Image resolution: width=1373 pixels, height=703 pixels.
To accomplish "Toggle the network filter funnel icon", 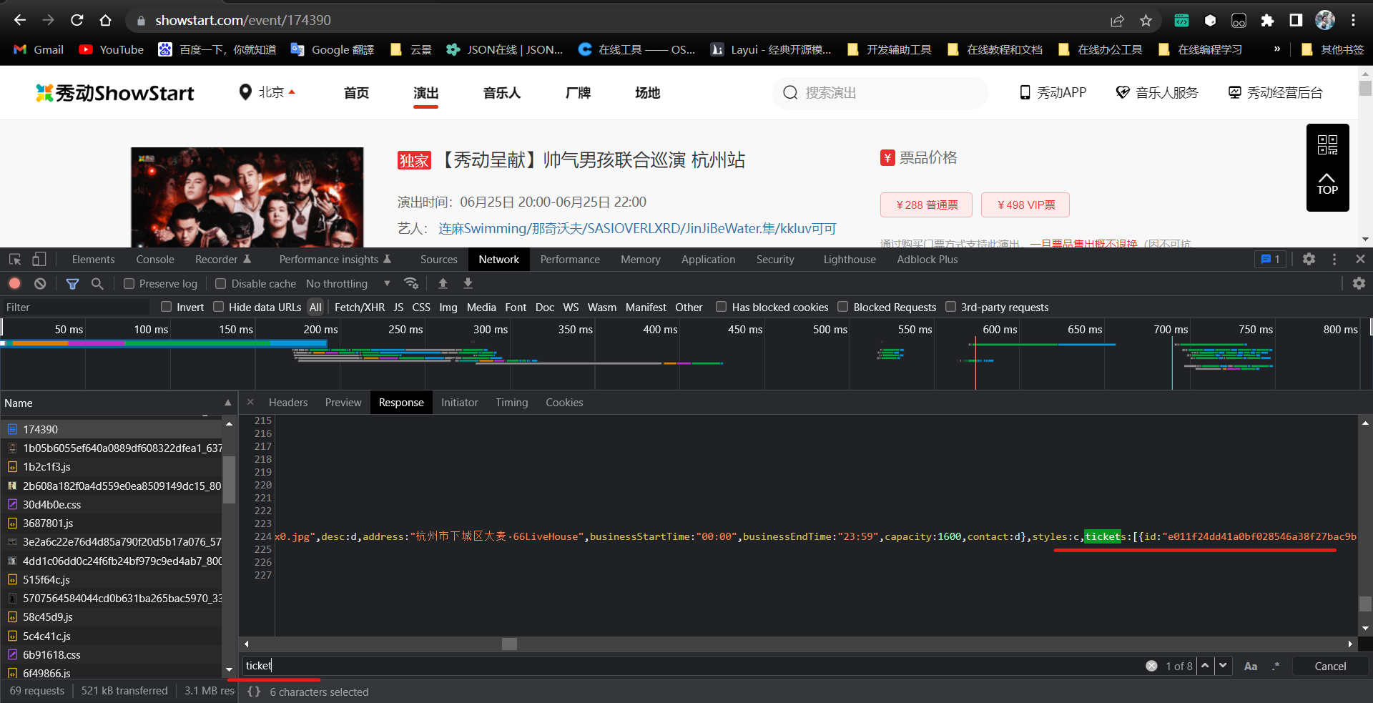I will (x=72, y=283).
